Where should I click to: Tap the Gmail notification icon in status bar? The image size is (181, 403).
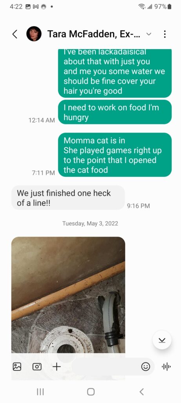pos(35,7)
